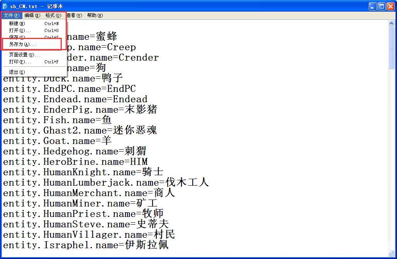
Task: Close the zh_CN.txt Notepad window
Action: (390, 6)
